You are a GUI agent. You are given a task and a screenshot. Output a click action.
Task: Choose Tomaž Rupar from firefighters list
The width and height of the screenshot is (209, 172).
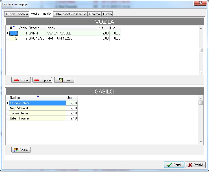pyautogui.click(x=37, y=113)
